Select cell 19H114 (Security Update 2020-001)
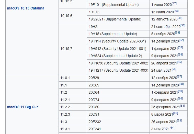This screenshot has height=134, width=194. pyautogui.click(x=118, y=41)
